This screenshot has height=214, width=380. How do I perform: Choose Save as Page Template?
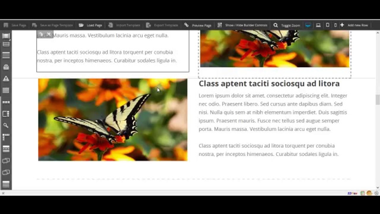tap(52, 25)
